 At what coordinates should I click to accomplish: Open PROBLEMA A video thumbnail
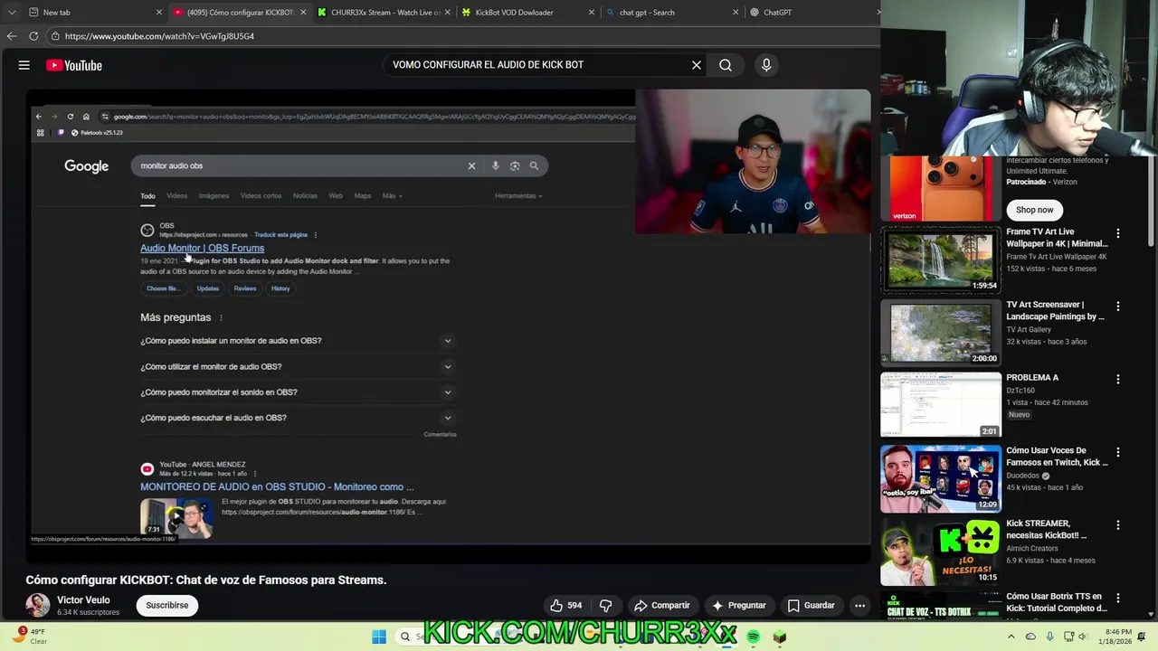coord(941,405)
